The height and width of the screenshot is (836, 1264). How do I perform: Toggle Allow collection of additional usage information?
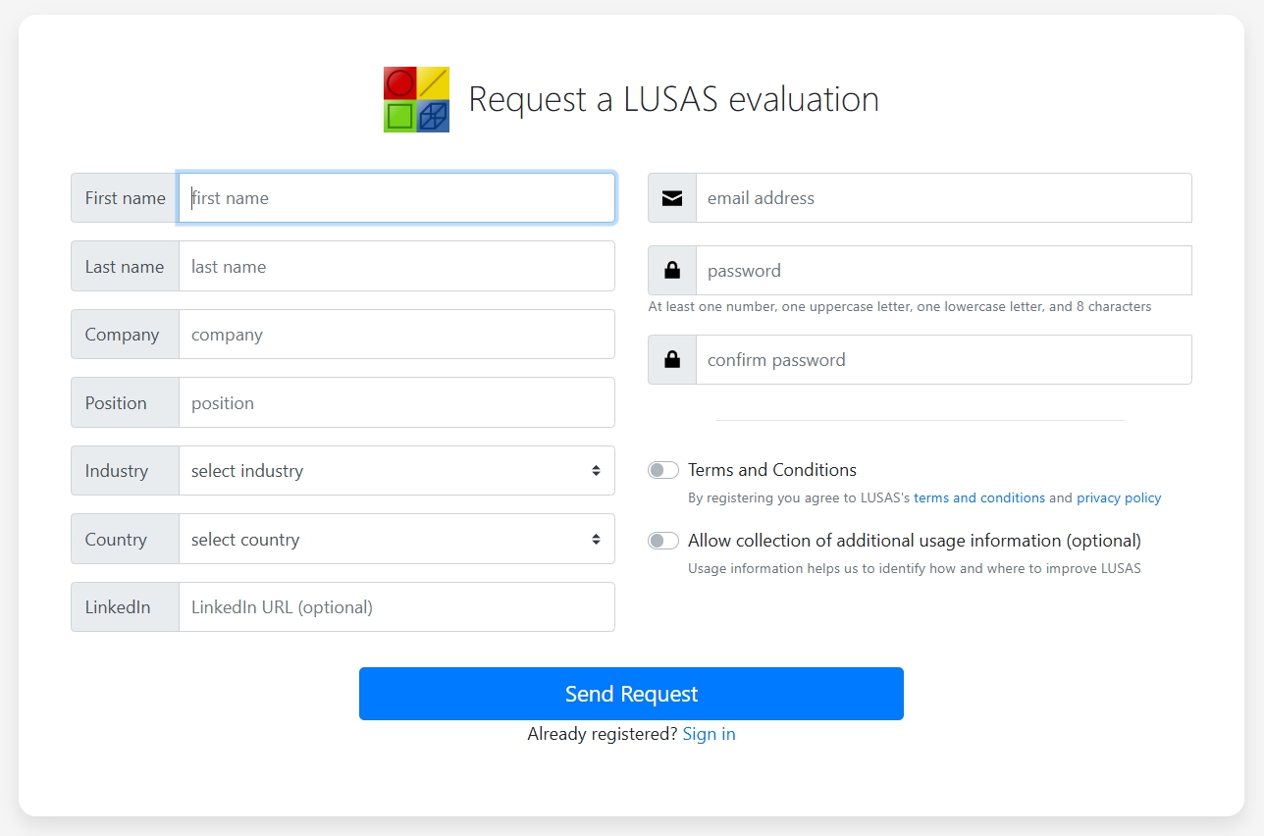pyautogui.click(x=663, y=541)
